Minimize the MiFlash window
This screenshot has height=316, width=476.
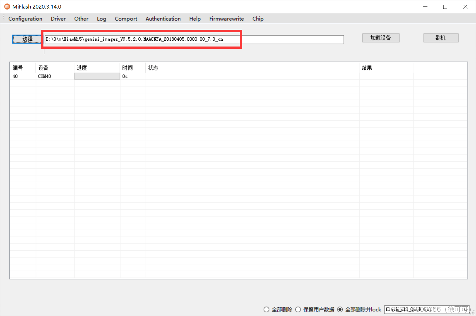coord(425,6)
